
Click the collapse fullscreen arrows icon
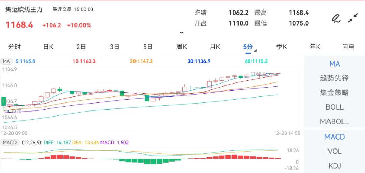coord(353,18)
